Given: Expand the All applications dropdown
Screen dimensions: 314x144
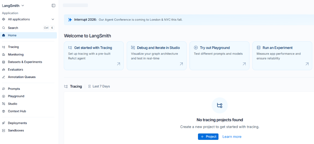Looking at the screenshot, I should [x=53, y=19].
